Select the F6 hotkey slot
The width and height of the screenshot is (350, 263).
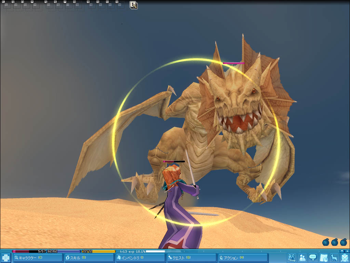click(58, 5)
